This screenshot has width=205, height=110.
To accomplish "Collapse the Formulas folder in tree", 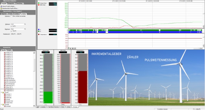I will (x=1, y=104).
